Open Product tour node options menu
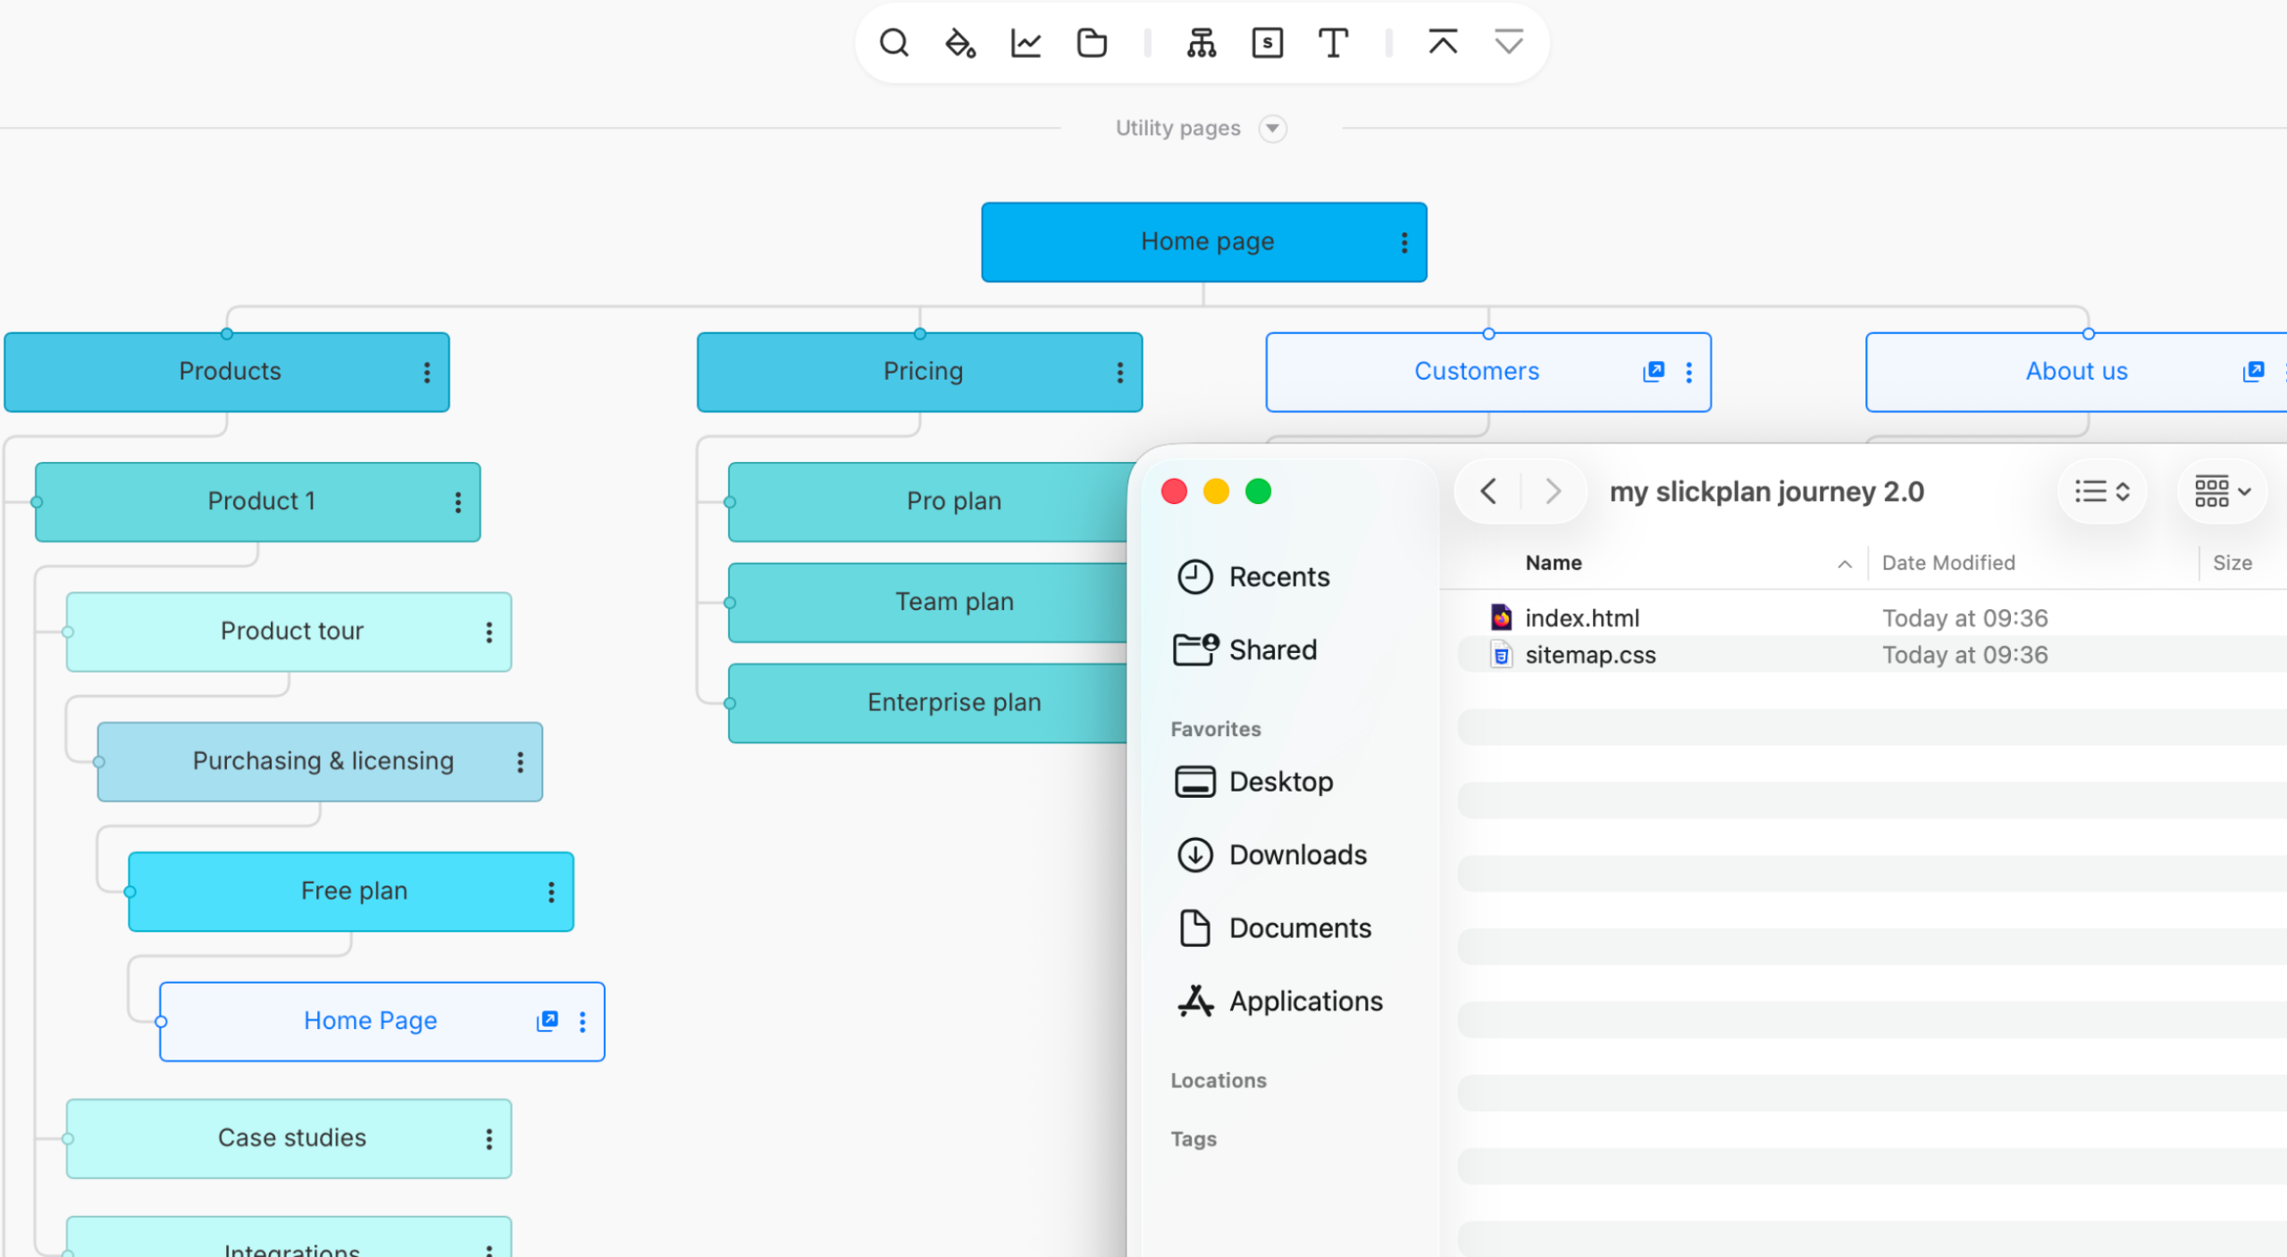This screenshot has width=2287, height=1257. pos(489,633)
